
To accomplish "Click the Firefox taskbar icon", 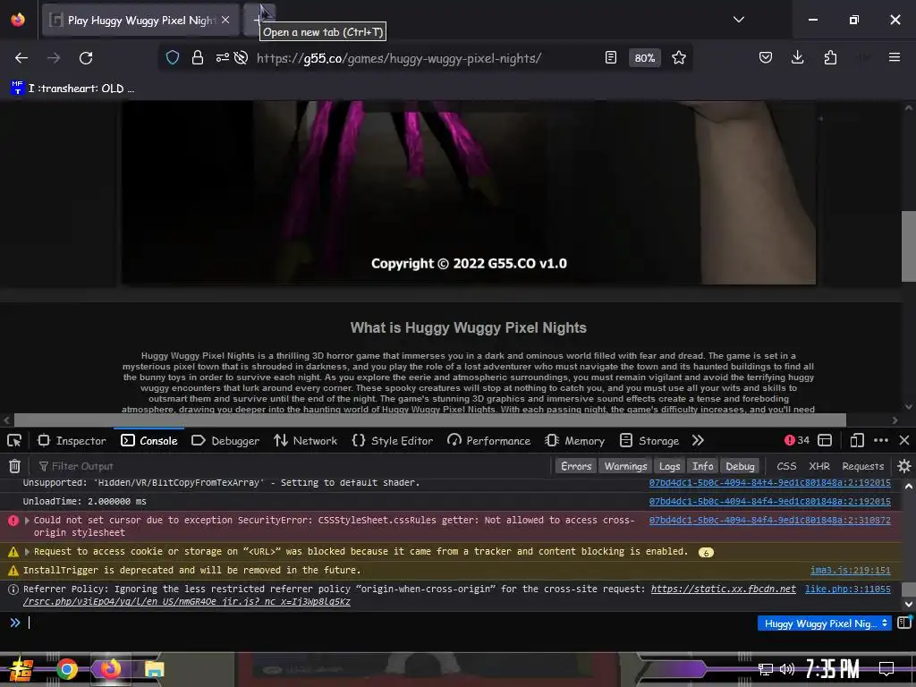I will tap(110, 669).
